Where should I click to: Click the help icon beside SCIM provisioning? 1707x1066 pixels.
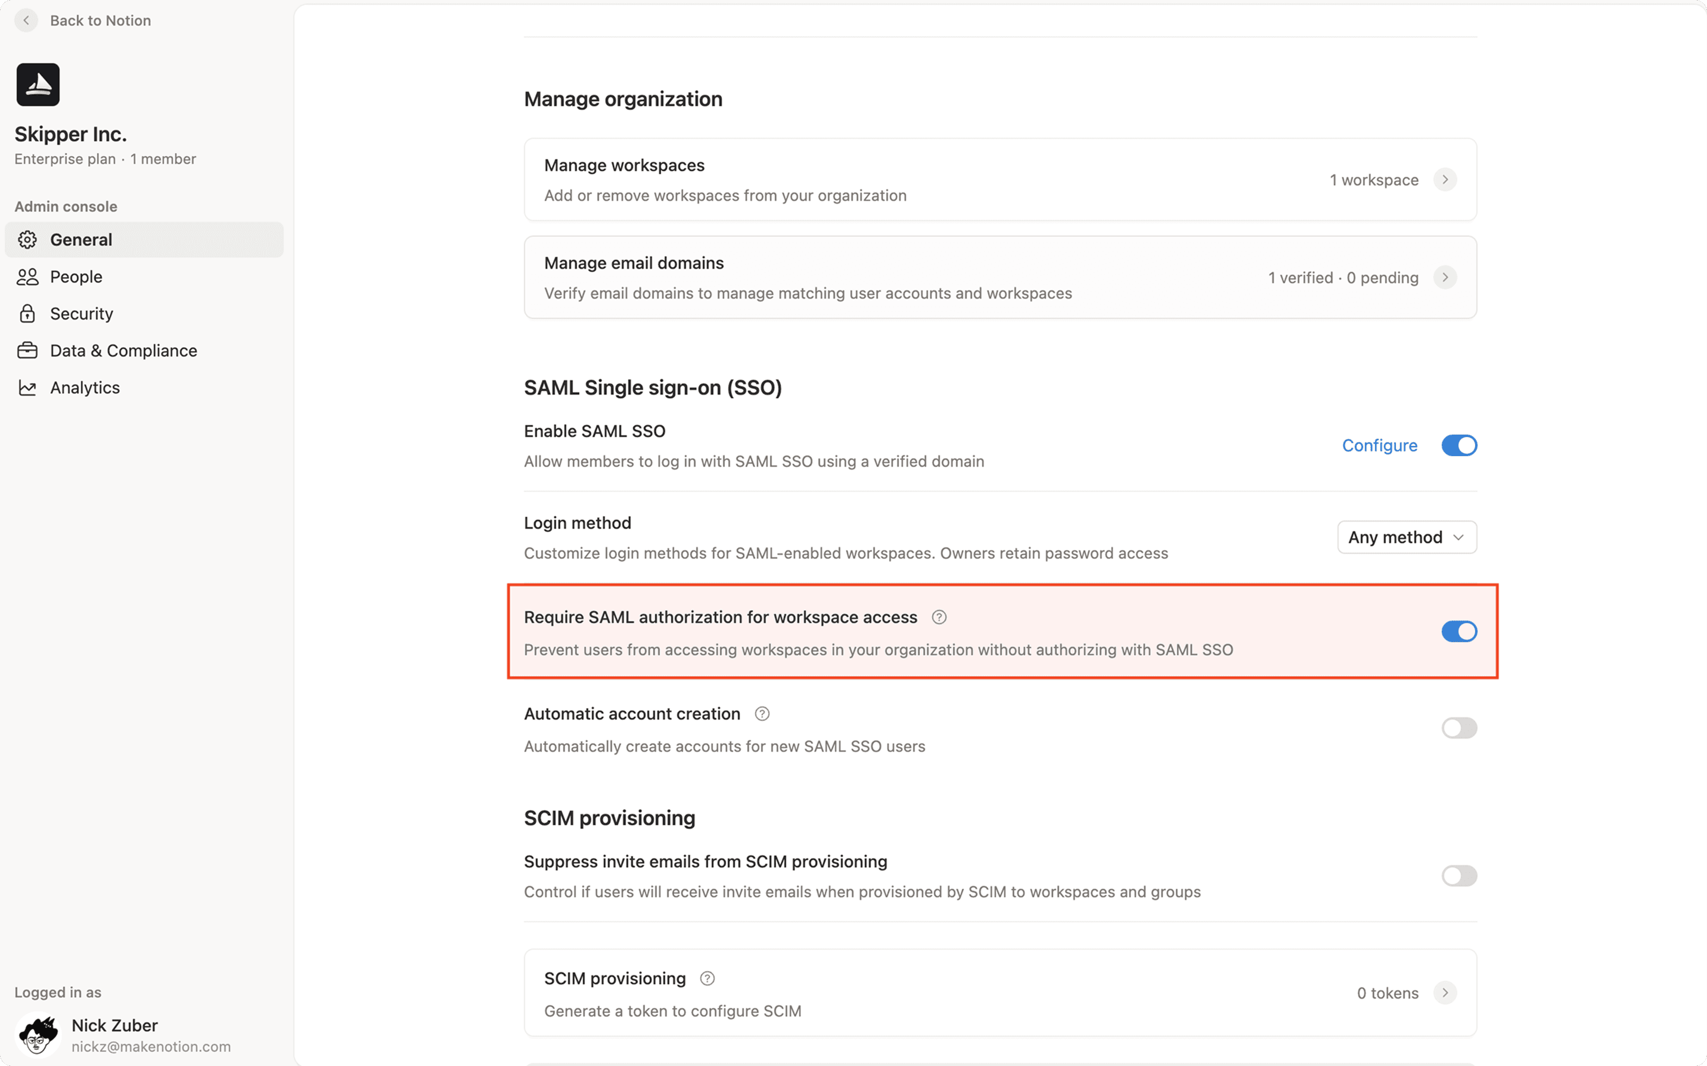point(707,978)
